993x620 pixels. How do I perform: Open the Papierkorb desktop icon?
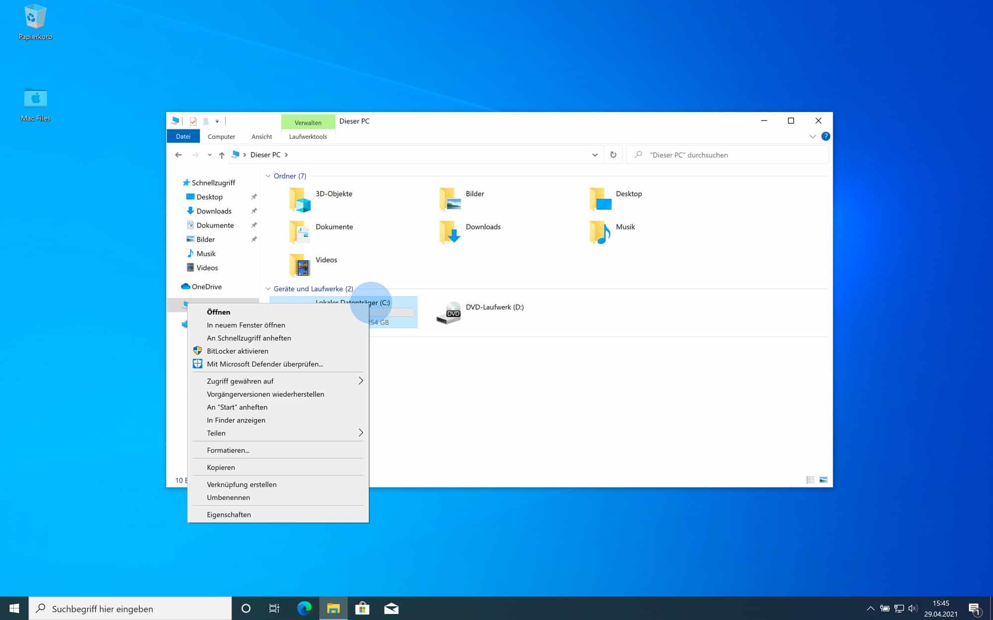tap(35, 22)
